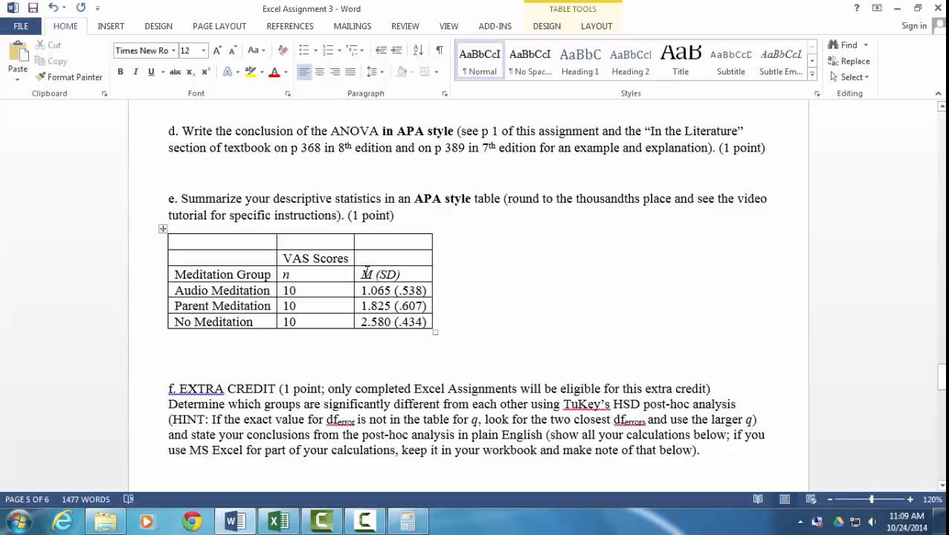Open the font size dropdown
Viewport: 949px width, 535px height.
(x=203, y=51)
